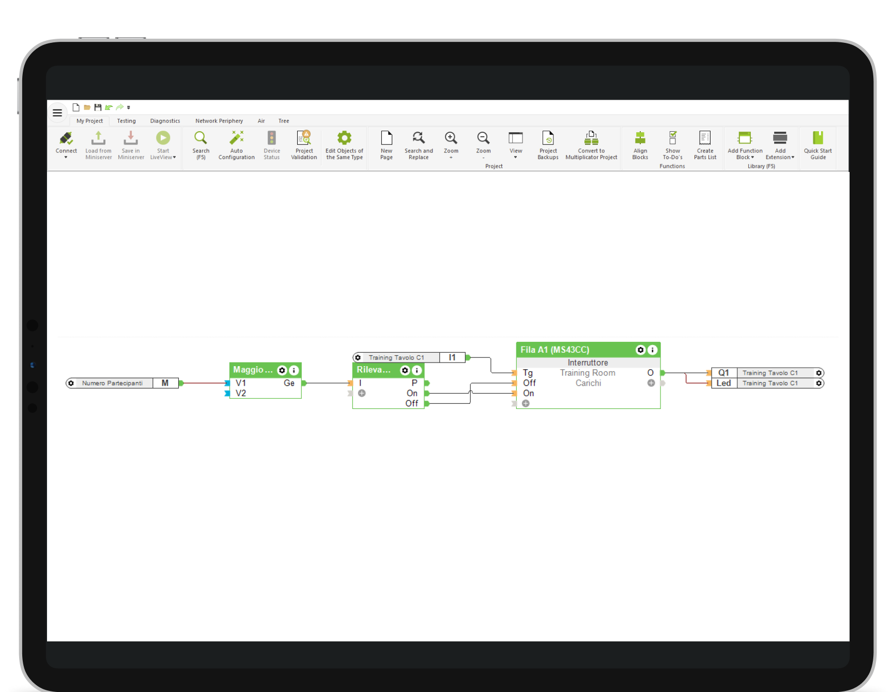
Task: Expand the Add Function Block dropdown
Action: point(745,157)
